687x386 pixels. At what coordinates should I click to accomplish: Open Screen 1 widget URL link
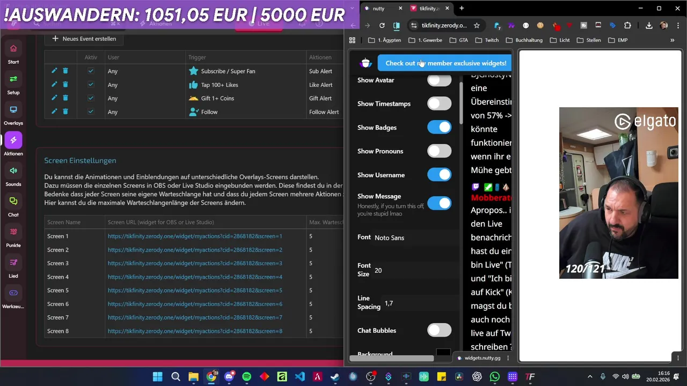tap(195, 236)
